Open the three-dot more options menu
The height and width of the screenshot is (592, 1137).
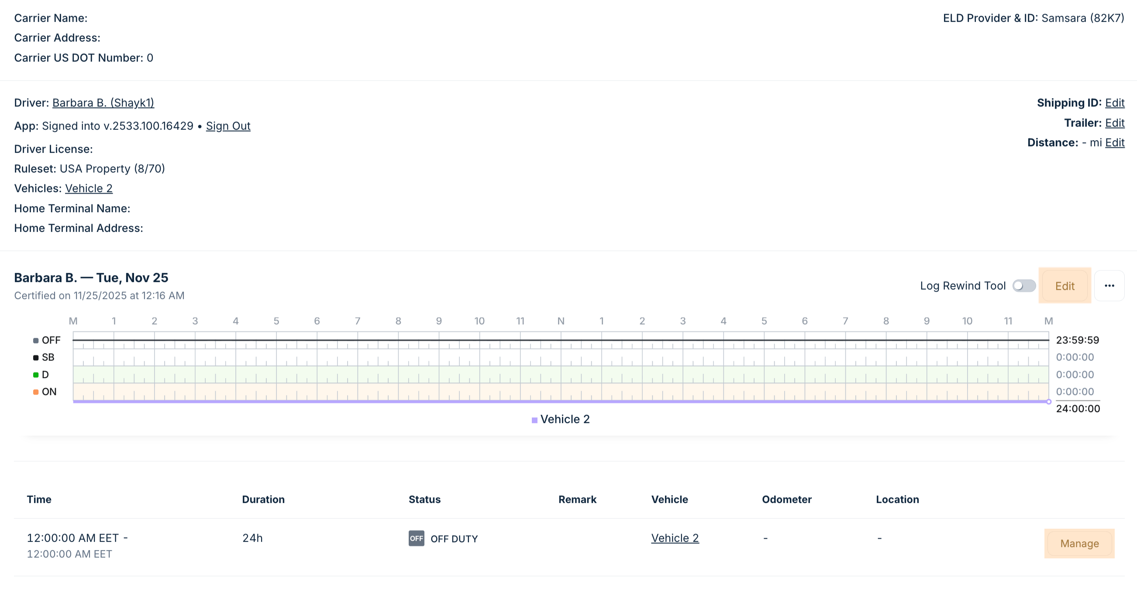(x=1109, y=286)
